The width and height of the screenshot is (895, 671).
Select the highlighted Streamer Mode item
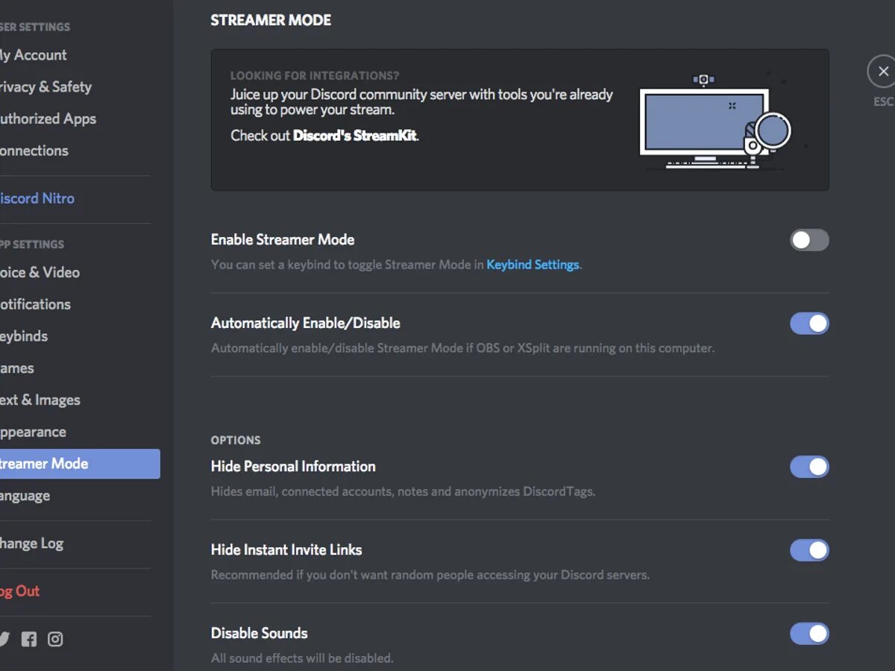(x=78, y=464)
